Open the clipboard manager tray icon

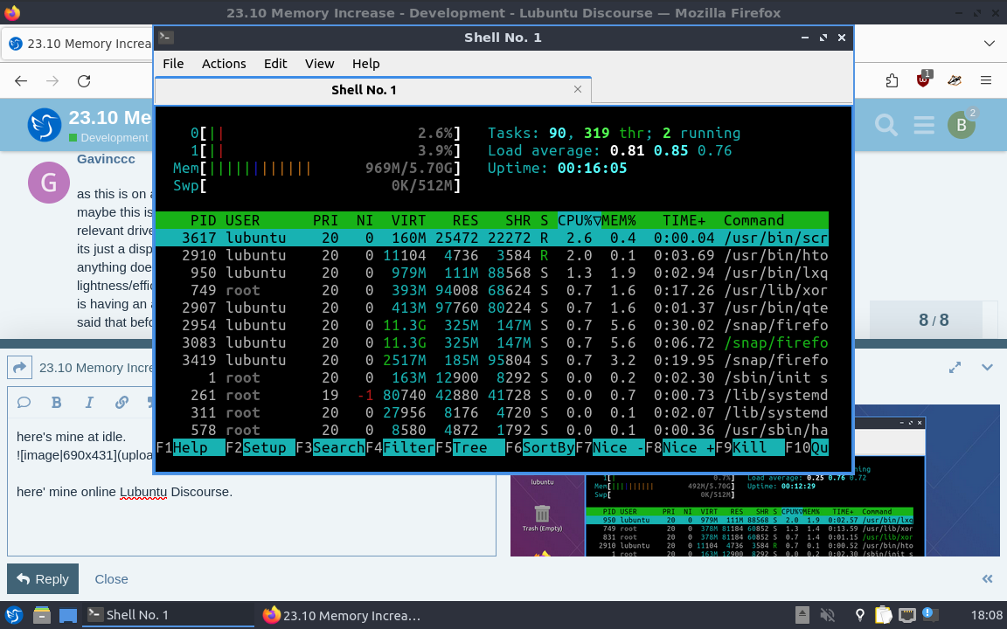[884, 615]
